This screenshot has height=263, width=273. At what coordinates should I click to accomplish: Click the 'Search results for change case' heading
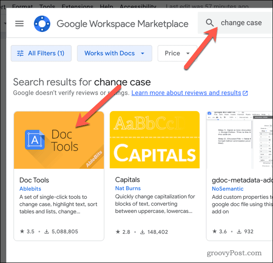point(82,82)
